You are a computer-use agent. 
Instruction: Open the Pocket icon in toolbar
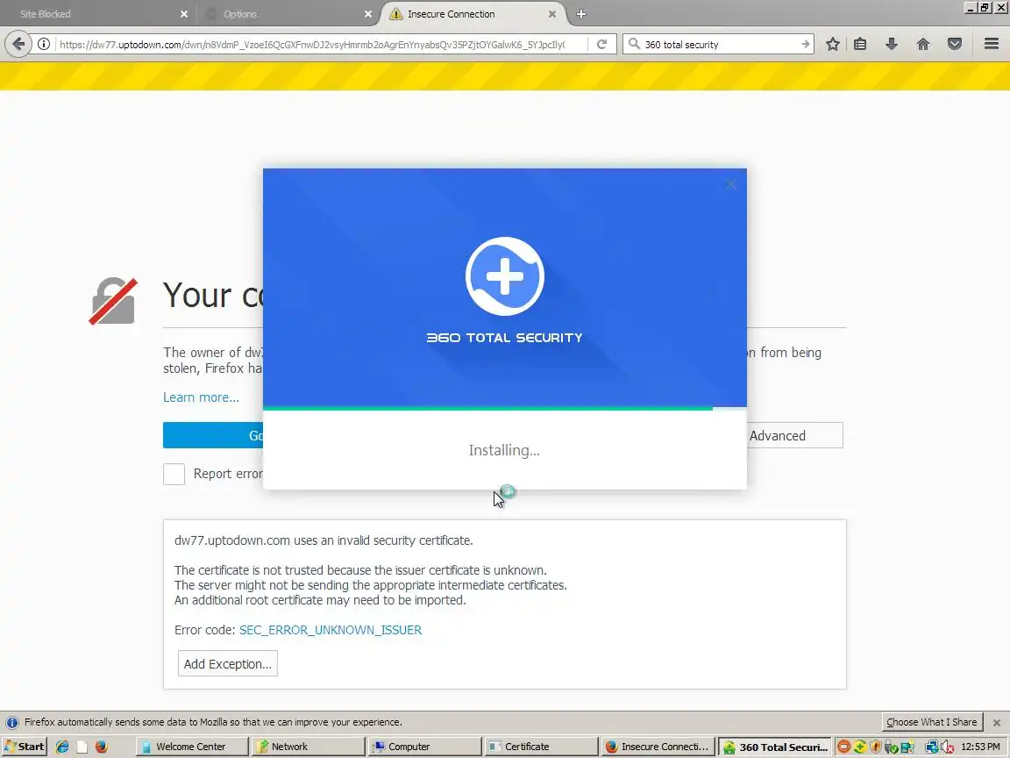pos(955,44)
